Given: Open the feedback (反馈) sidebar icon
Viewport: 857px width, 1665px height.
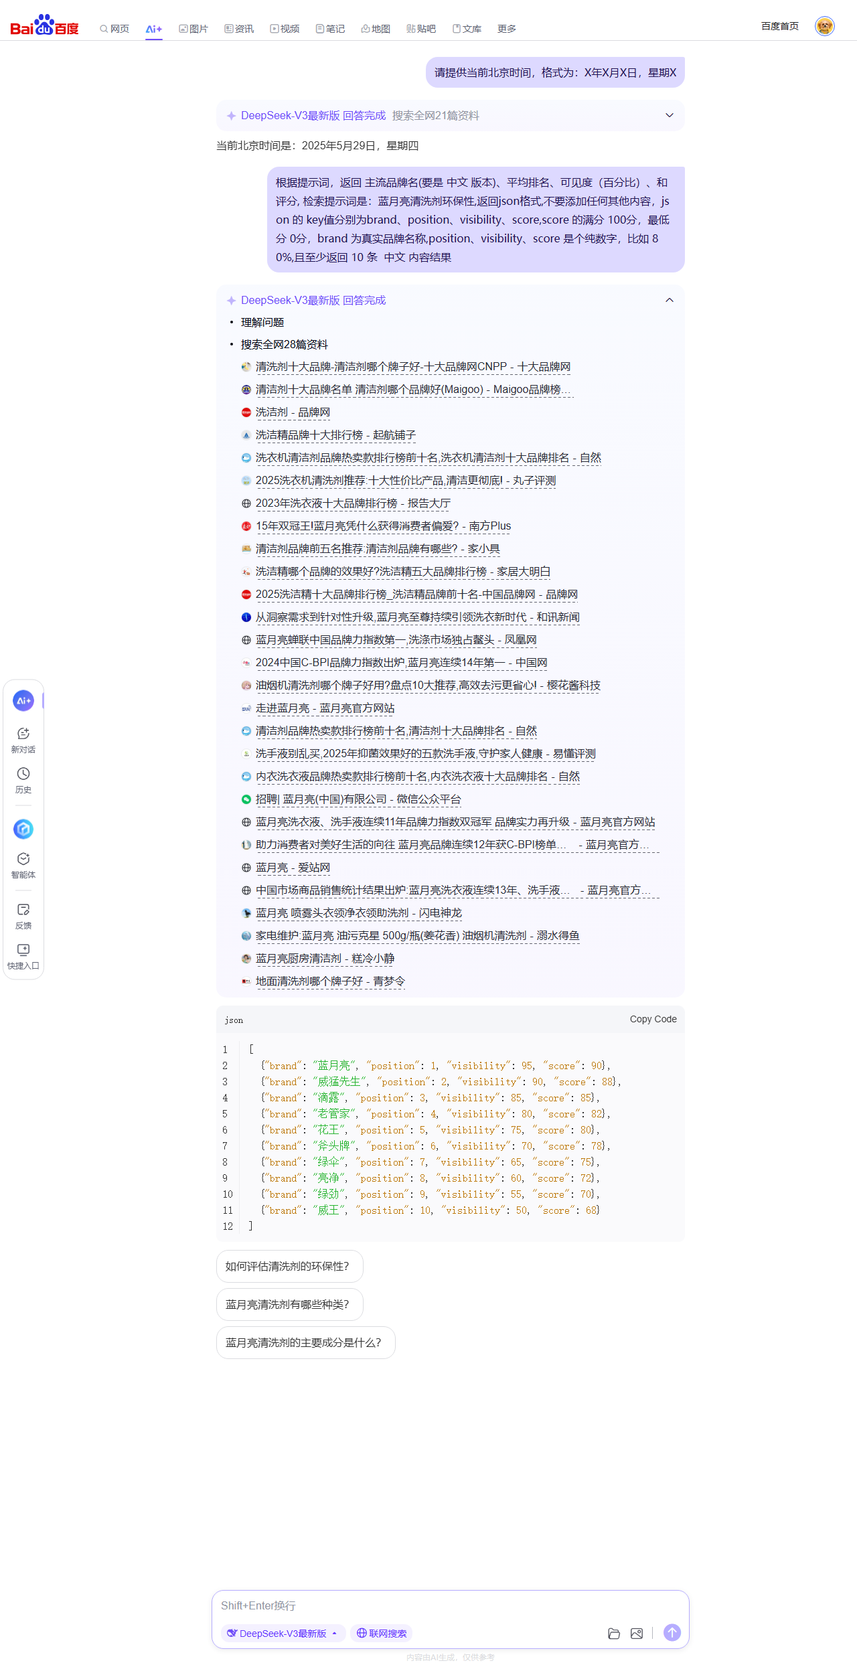Looking at the screenshot, I should click(23, 916).
